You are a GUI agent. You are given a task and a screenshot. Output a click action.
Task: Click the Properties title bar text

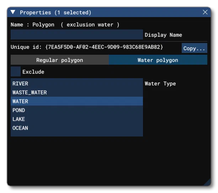point(55,12)
